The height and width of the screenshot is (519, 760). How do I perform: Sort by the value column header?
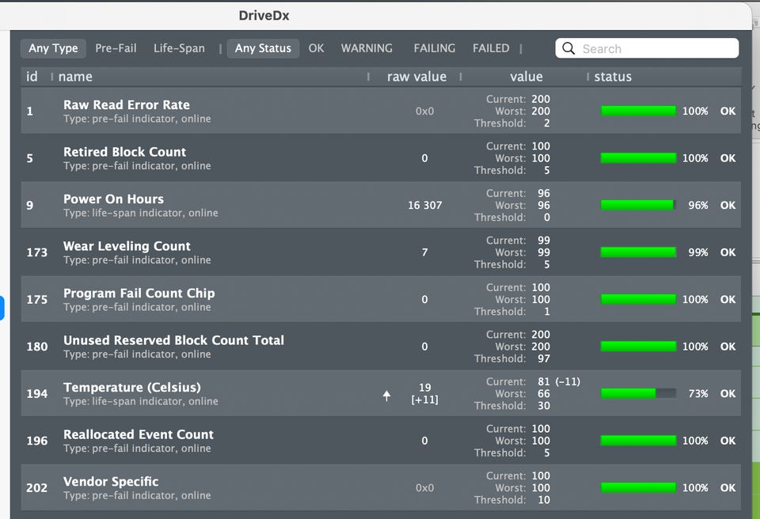click(x=526, y=77)
